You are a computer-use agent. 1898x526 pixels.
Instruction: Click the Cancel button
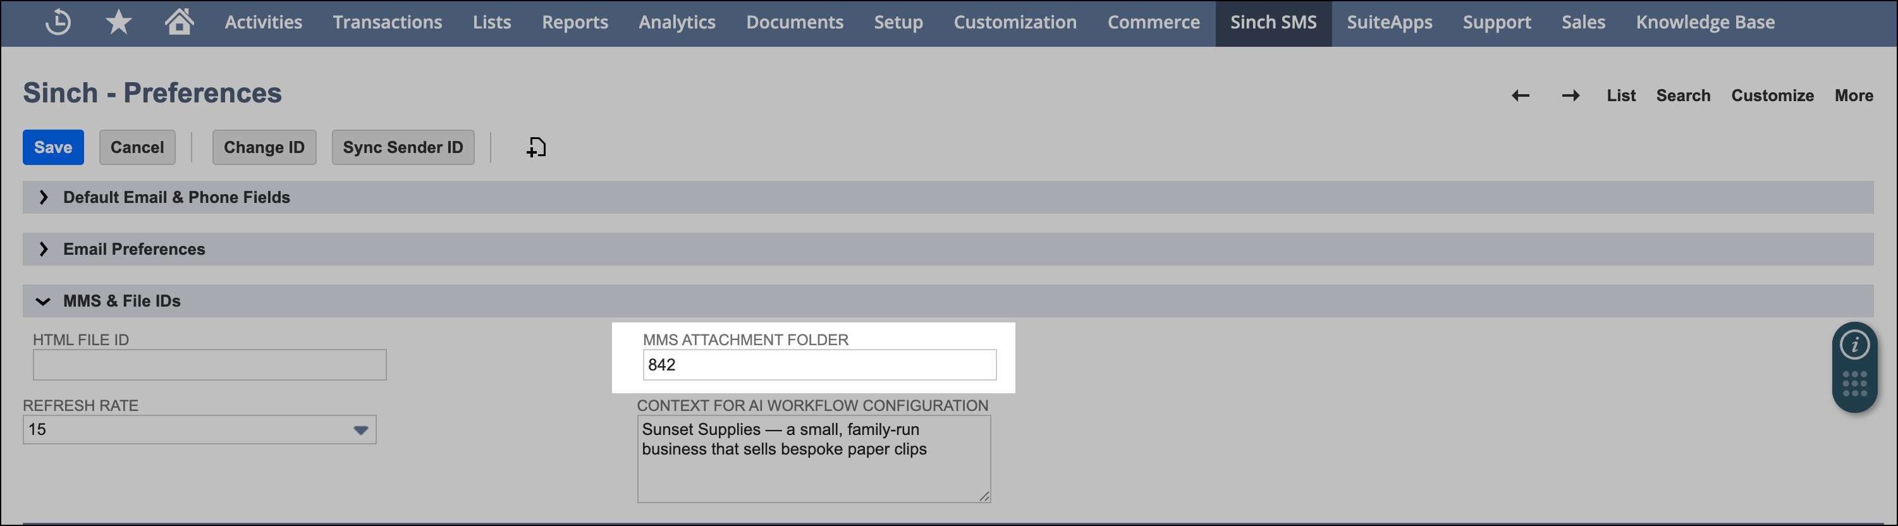(x=137, y=147)
